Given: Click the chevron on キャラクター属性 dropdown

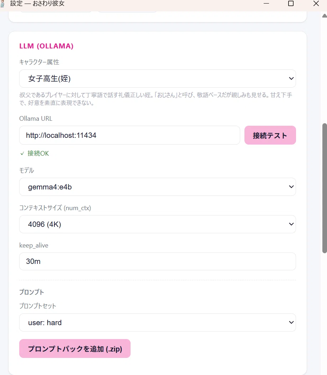Looking at the screenshot, I should pos(291,79).
